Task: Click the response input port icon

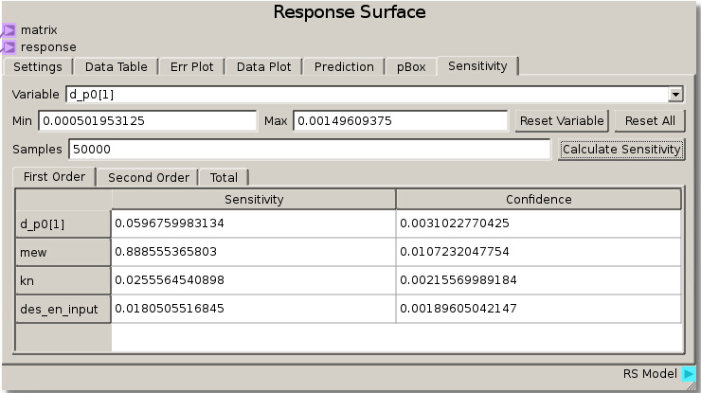Action: [9, 46]
